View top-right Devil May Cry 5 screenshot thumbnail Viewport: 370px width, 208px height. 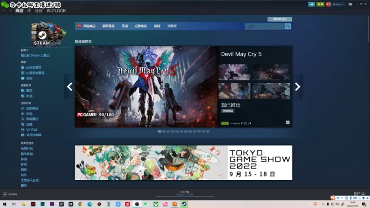click(x=271, y=72)
